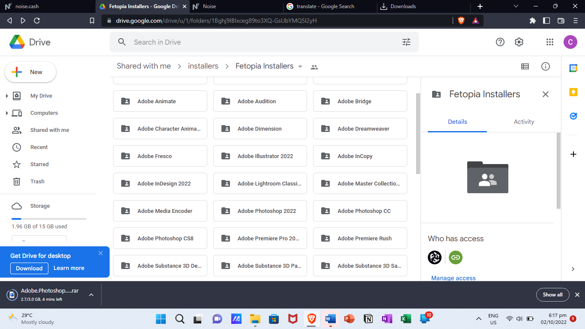Hide the side panel chevron
The width and height of the screenshot is (585, 329).
(x=573, y=269)
